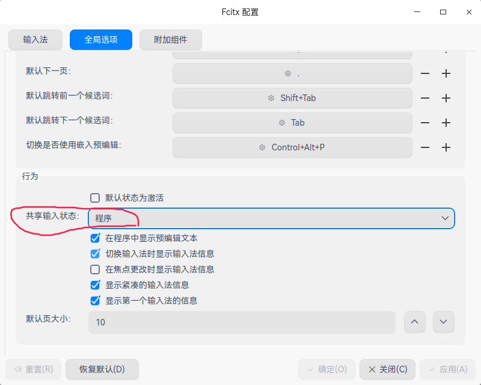Add a key binding for 默认下一页
The height and width of the screenshot is (385, 481).
pos(446,73)
